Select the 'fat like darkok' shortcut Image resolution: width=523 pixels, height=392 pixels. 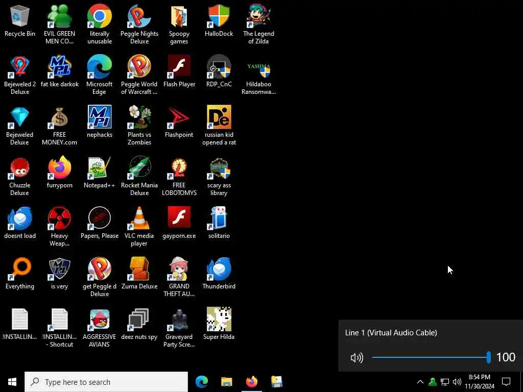[x=59, y=71]
